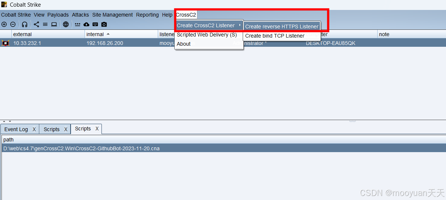Click the sort arrow on internal column
This screenshot has height=200, width=446.
108,34
